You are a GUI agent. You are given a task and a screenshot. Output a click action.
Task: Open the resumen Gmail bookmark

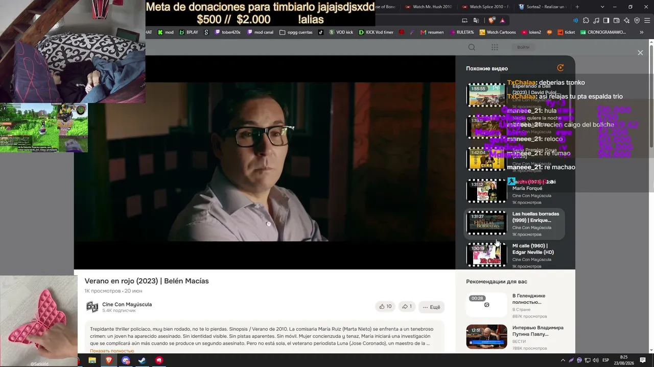[x=432, y=32]
